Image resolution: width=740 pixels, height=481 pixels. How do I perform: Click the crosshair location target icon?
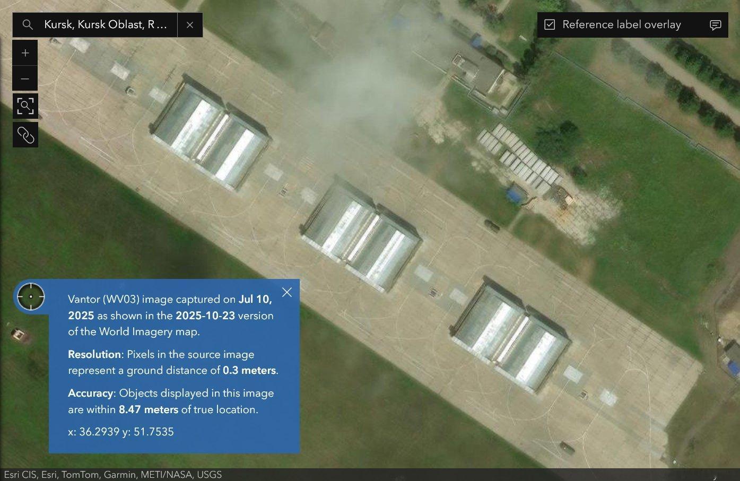pos(31,296)
